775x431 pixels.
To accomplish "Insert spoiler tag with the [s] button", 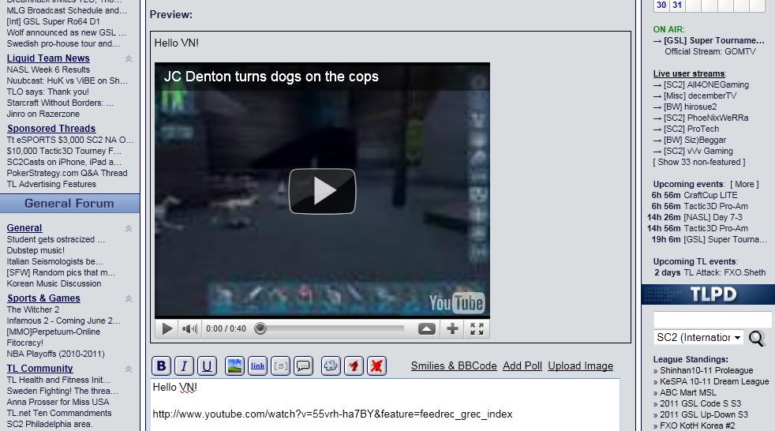I will (280, 366).
